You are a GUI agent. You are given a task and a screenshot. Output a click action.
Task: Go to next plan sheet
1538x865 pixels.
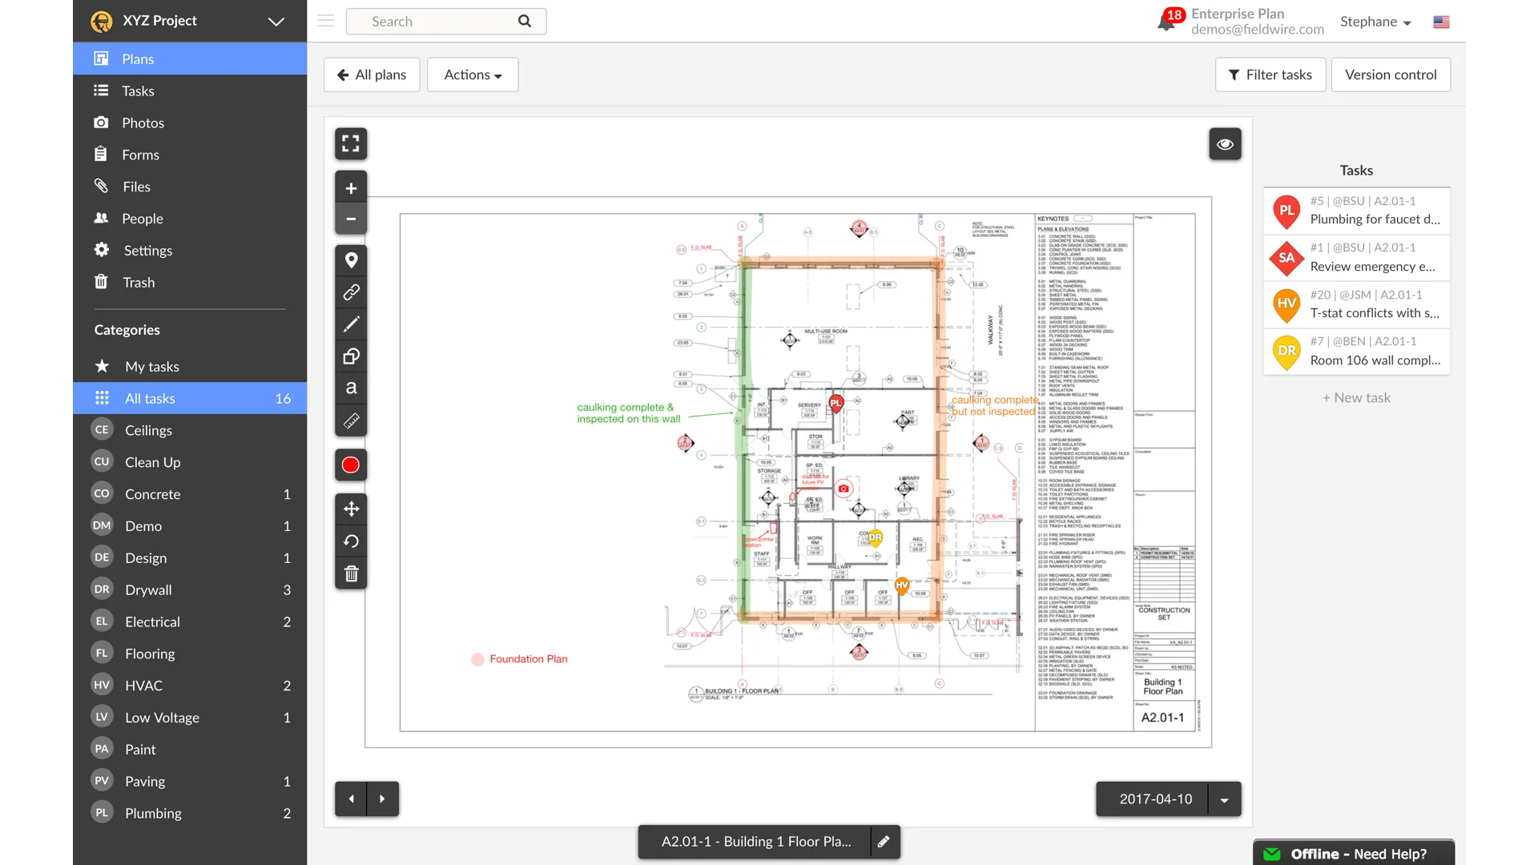click(x=383, y=799)
